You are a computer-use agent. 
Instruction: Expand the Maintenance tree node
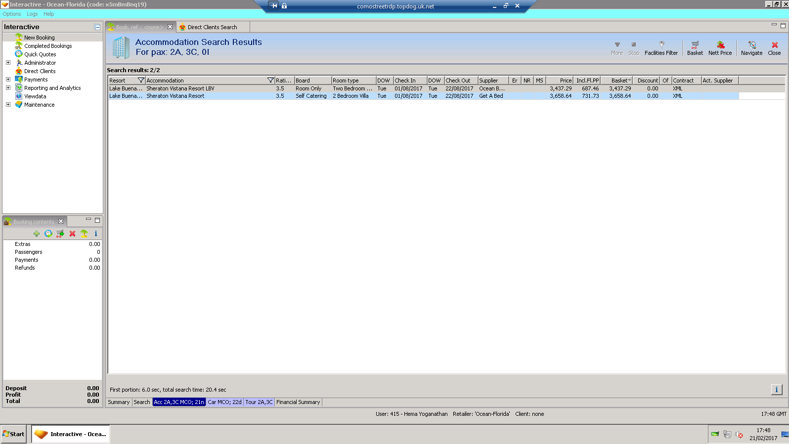tap(8, 105)
